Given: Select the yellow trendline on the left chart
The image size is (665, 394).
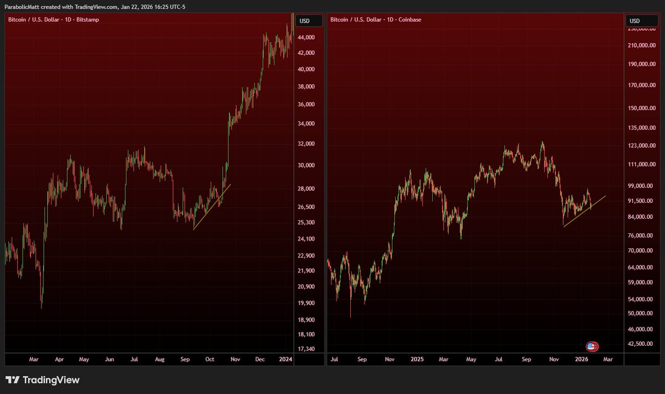Looking at the screenshot, I should click(213, 208).
